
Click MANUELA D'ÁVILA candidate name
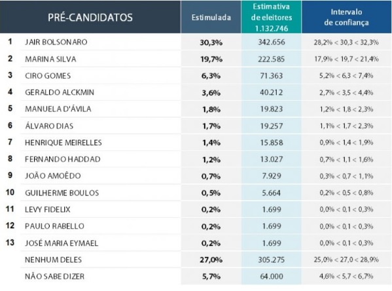click(x=58, y=109)
